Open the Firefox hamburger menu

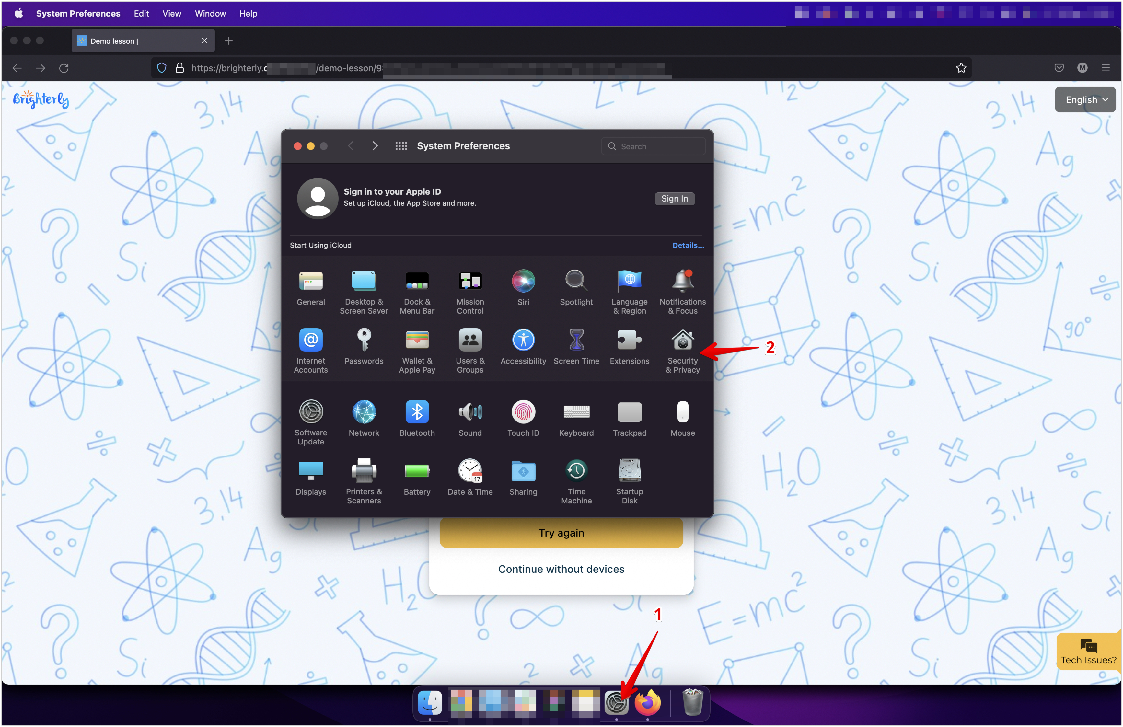click(x=1106, y=68)
